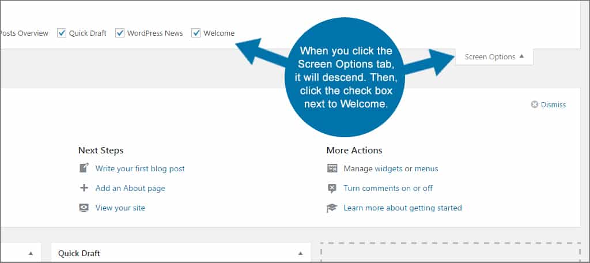The image size is (590, 263).
Task: Click the X icon next to Dismiss
Action: tap(534, 104)
